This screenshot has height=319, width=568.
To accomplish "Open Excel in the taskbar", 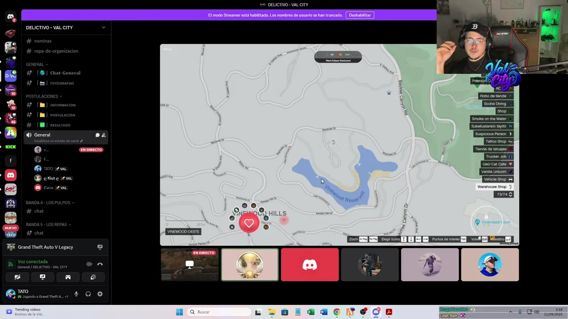I will tap(311, 312).
